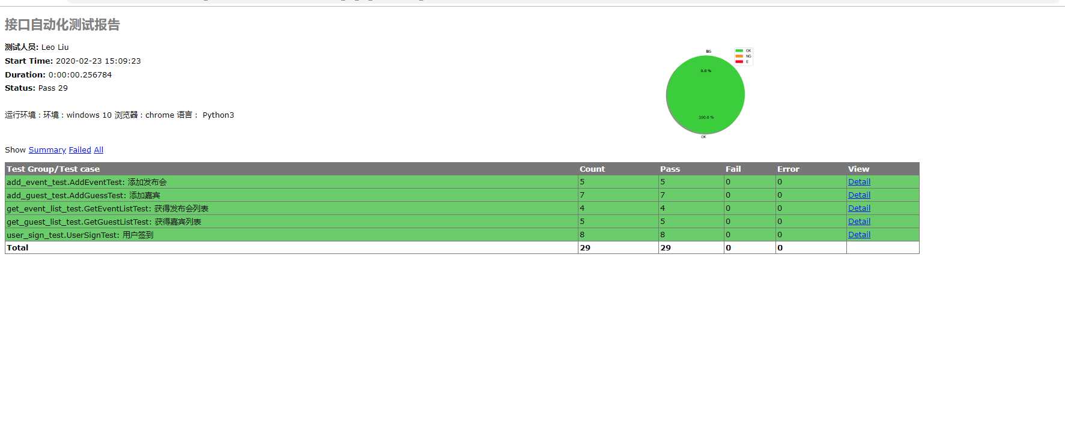1065x442 pixels.
Task: Open Detail for add_guest_test.AddGuessTest row
Action: click(859, 195)
